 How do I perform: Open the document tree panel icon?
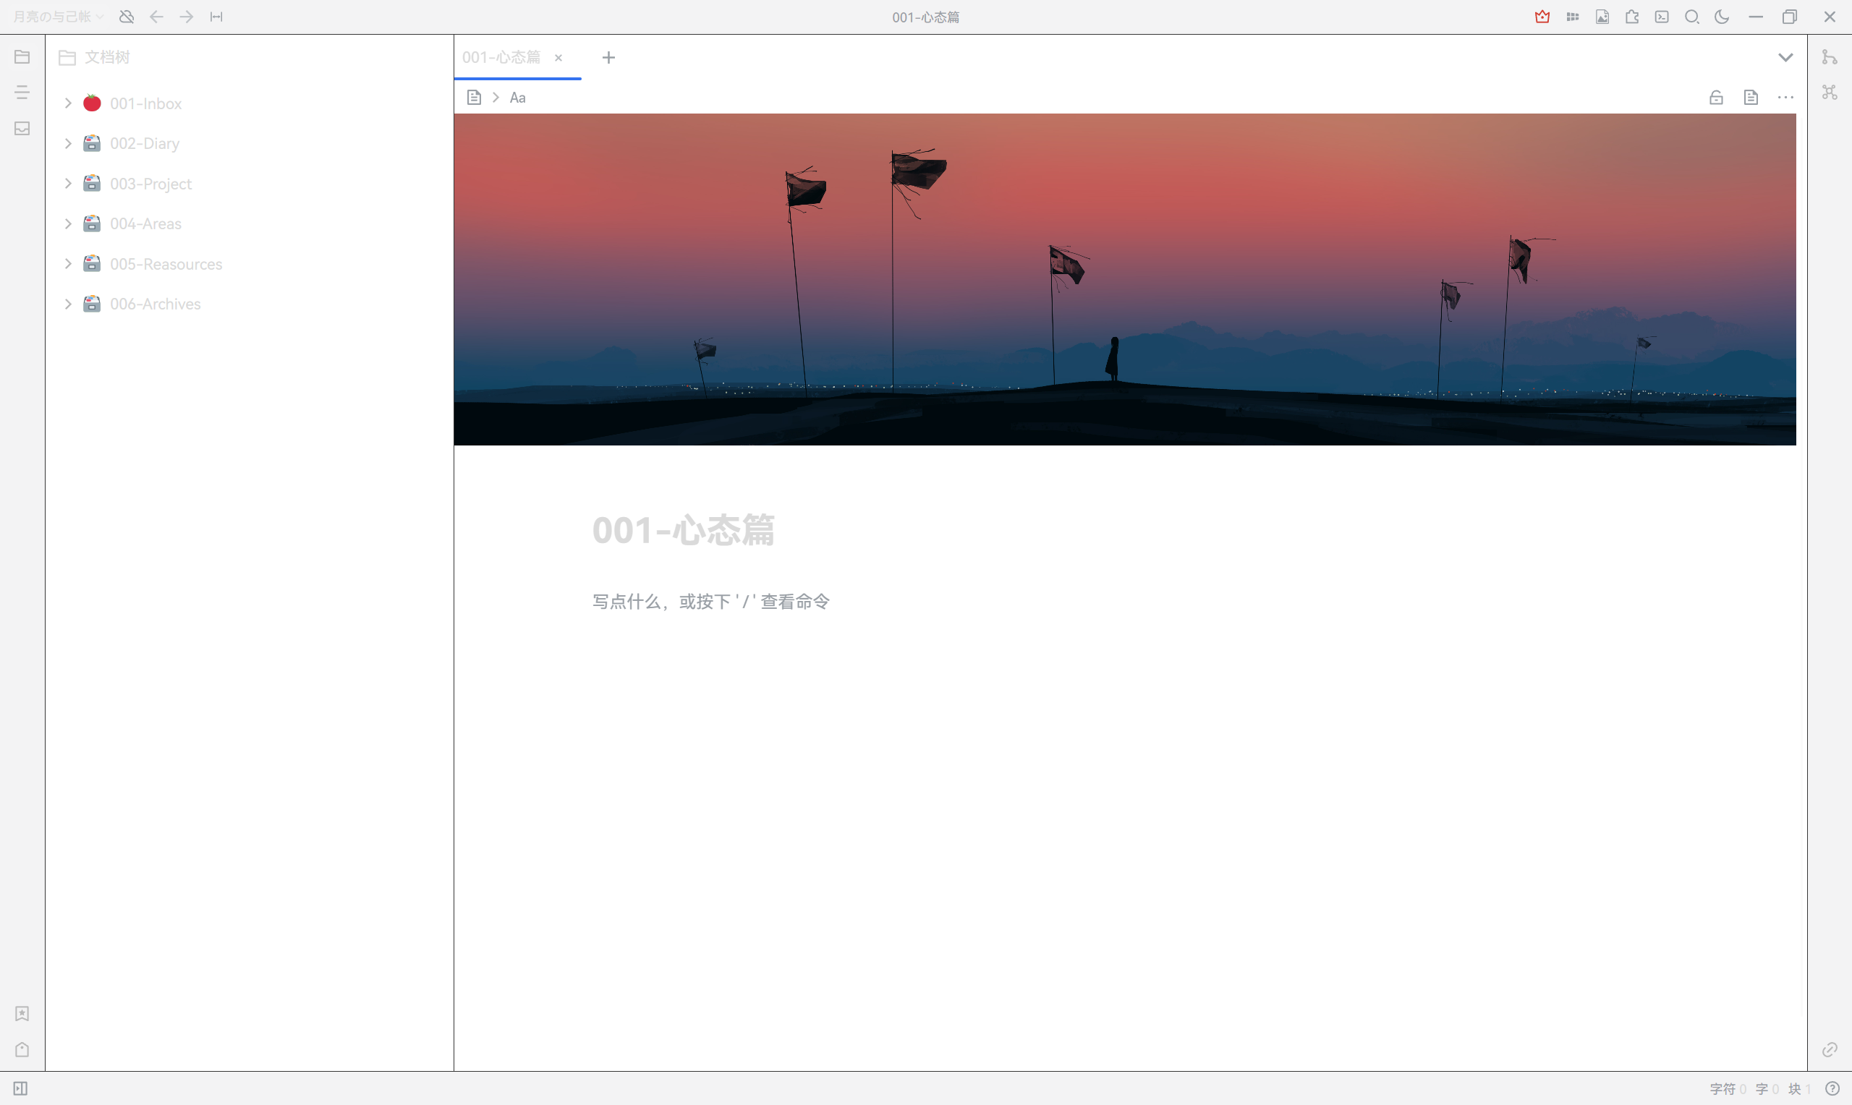pos(22,57)
